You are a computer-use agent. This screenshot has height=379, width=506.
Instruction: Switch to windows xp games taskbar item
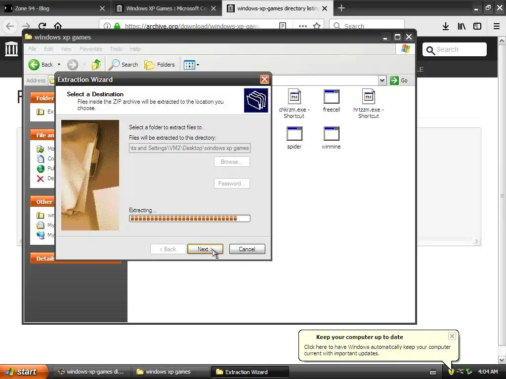170,372
